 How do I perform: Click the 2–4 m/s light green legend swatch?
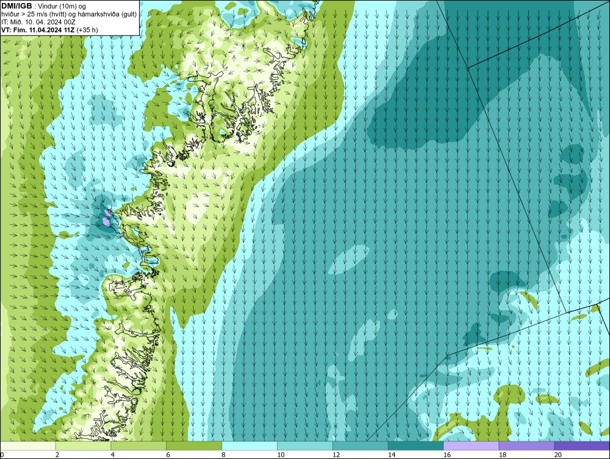tap(83, 446)
